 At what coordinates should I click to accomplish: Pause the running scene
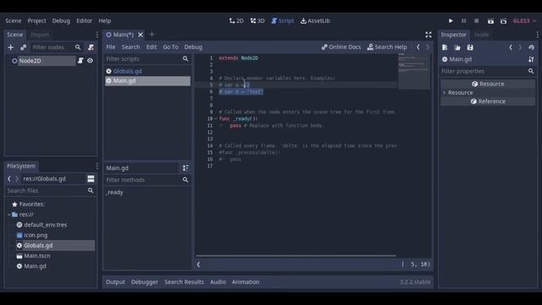point(463,20)
